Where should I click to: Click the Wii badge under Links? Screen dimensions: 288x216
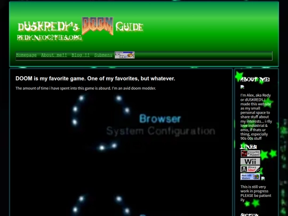(250, 162)
